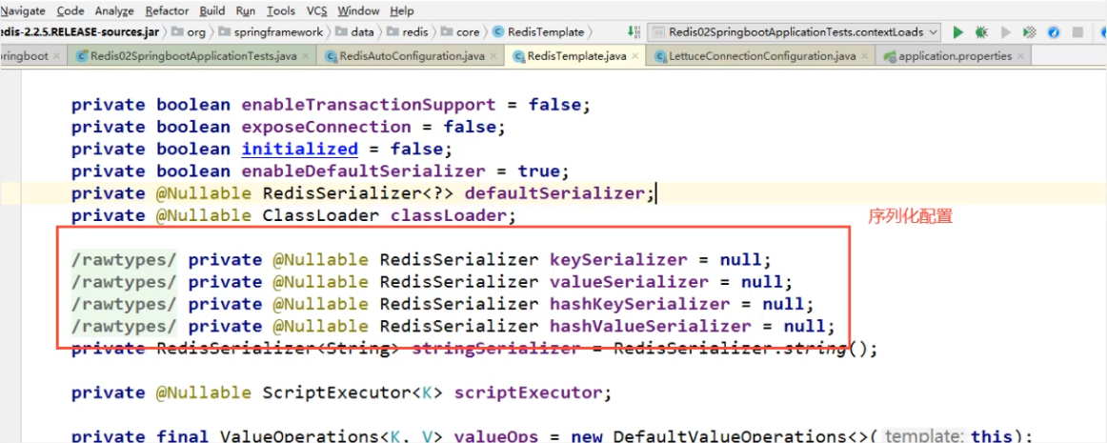Close the RedisAutoConfiguration.java tab
The image size is (1107, 443).
click(x=493, y=56)
